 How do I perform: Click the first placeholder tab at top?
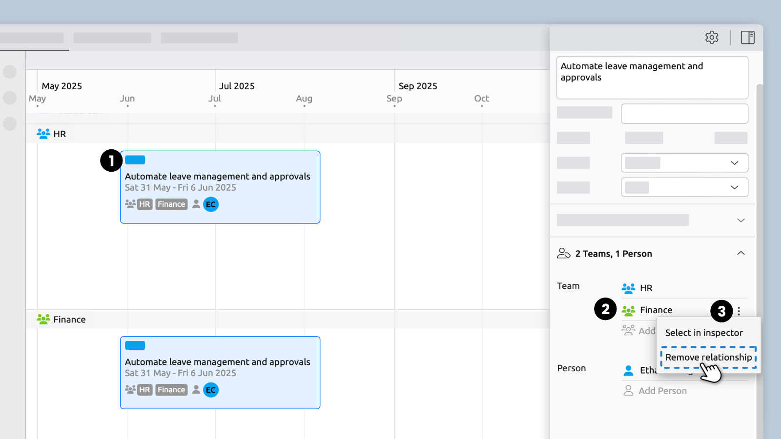point(32,38)
